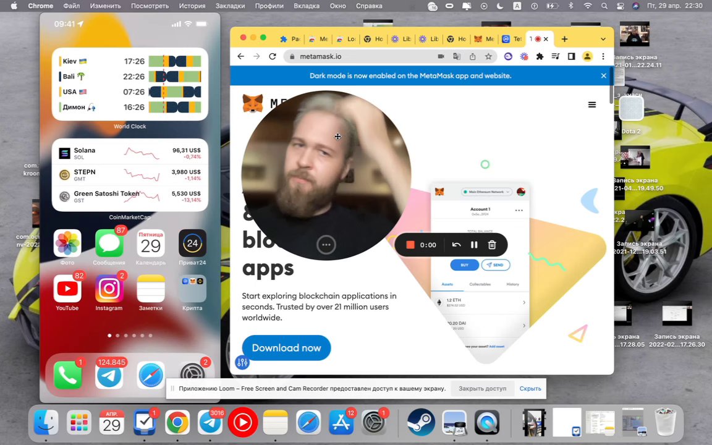
Task: Open Вкладка menu
Action: coord(307,6)
